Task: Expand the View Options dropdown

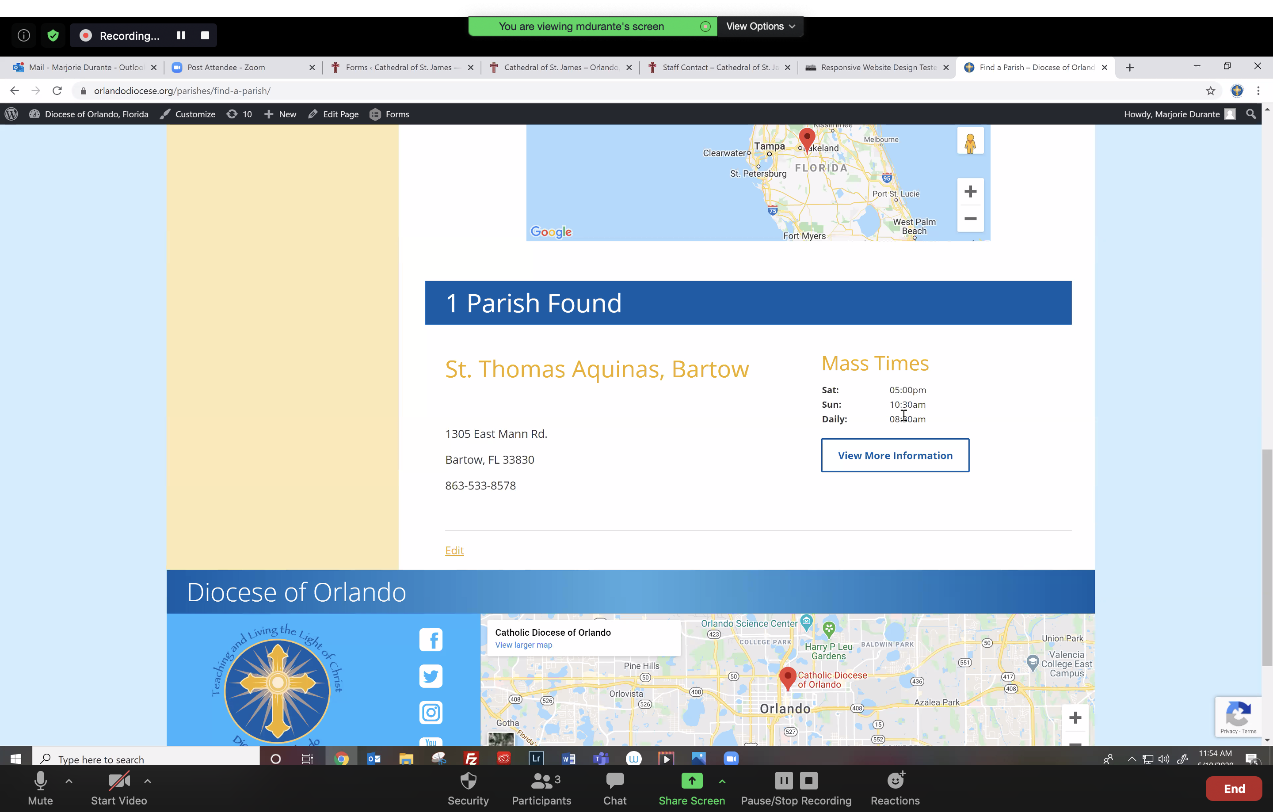Action: pyautogui.click(x=760, y=27)
